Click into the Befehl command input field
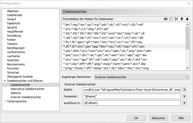193x123 pixels. point(132,90)
